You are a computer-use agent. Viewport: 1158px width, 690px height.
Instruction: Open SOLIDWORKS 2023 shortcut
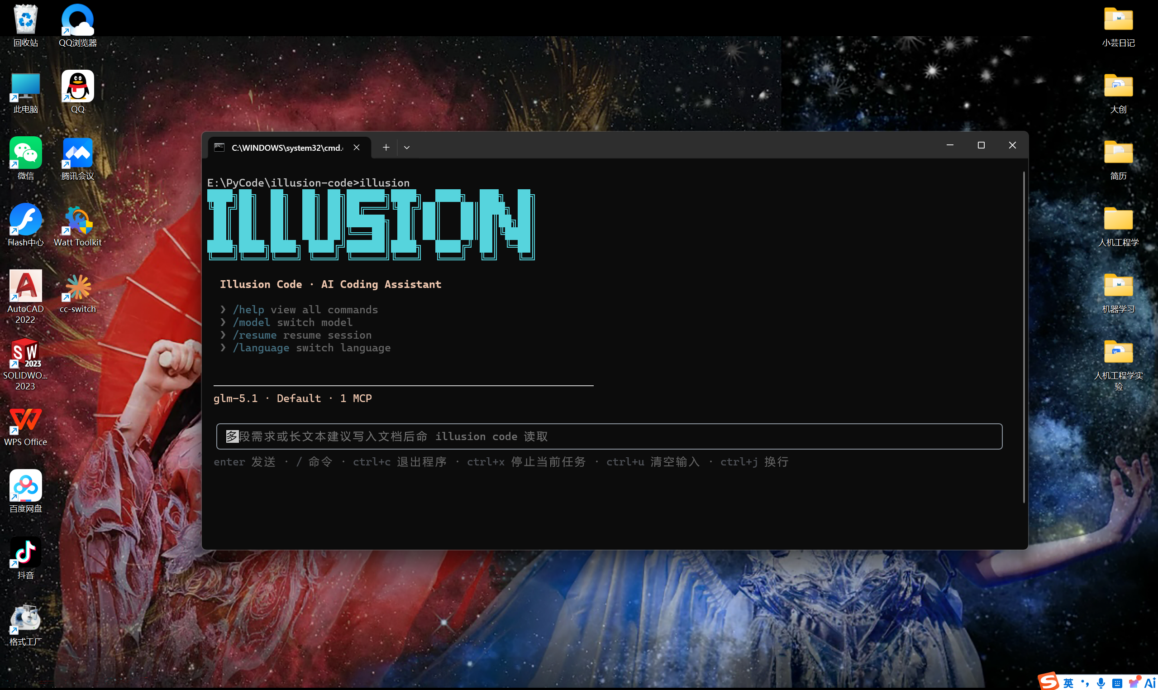tap(25, 364)
